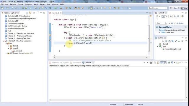Click into the Quick Access field

pyautogui.click(x=158, y=8)
